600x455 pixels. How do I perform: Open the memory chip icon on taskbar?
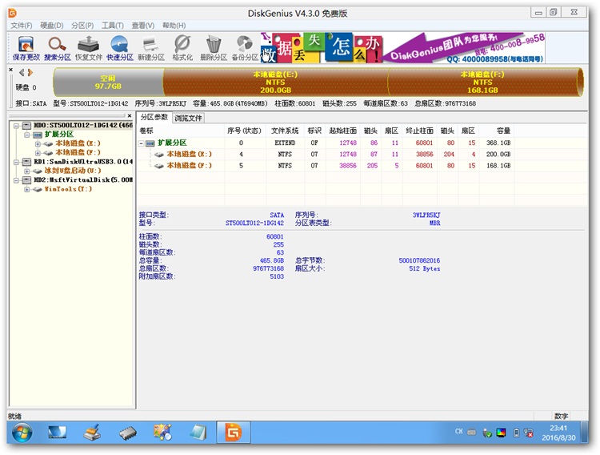tap(128, 433)
